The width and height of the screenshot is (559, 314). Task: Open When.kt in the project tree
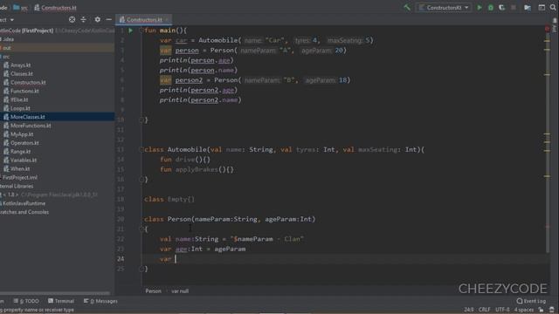click(x=20, y=168)
